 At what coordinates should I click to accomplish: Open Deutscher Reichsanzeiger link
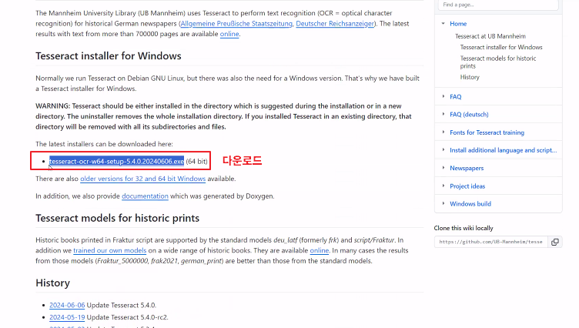(x=335, y=24)
